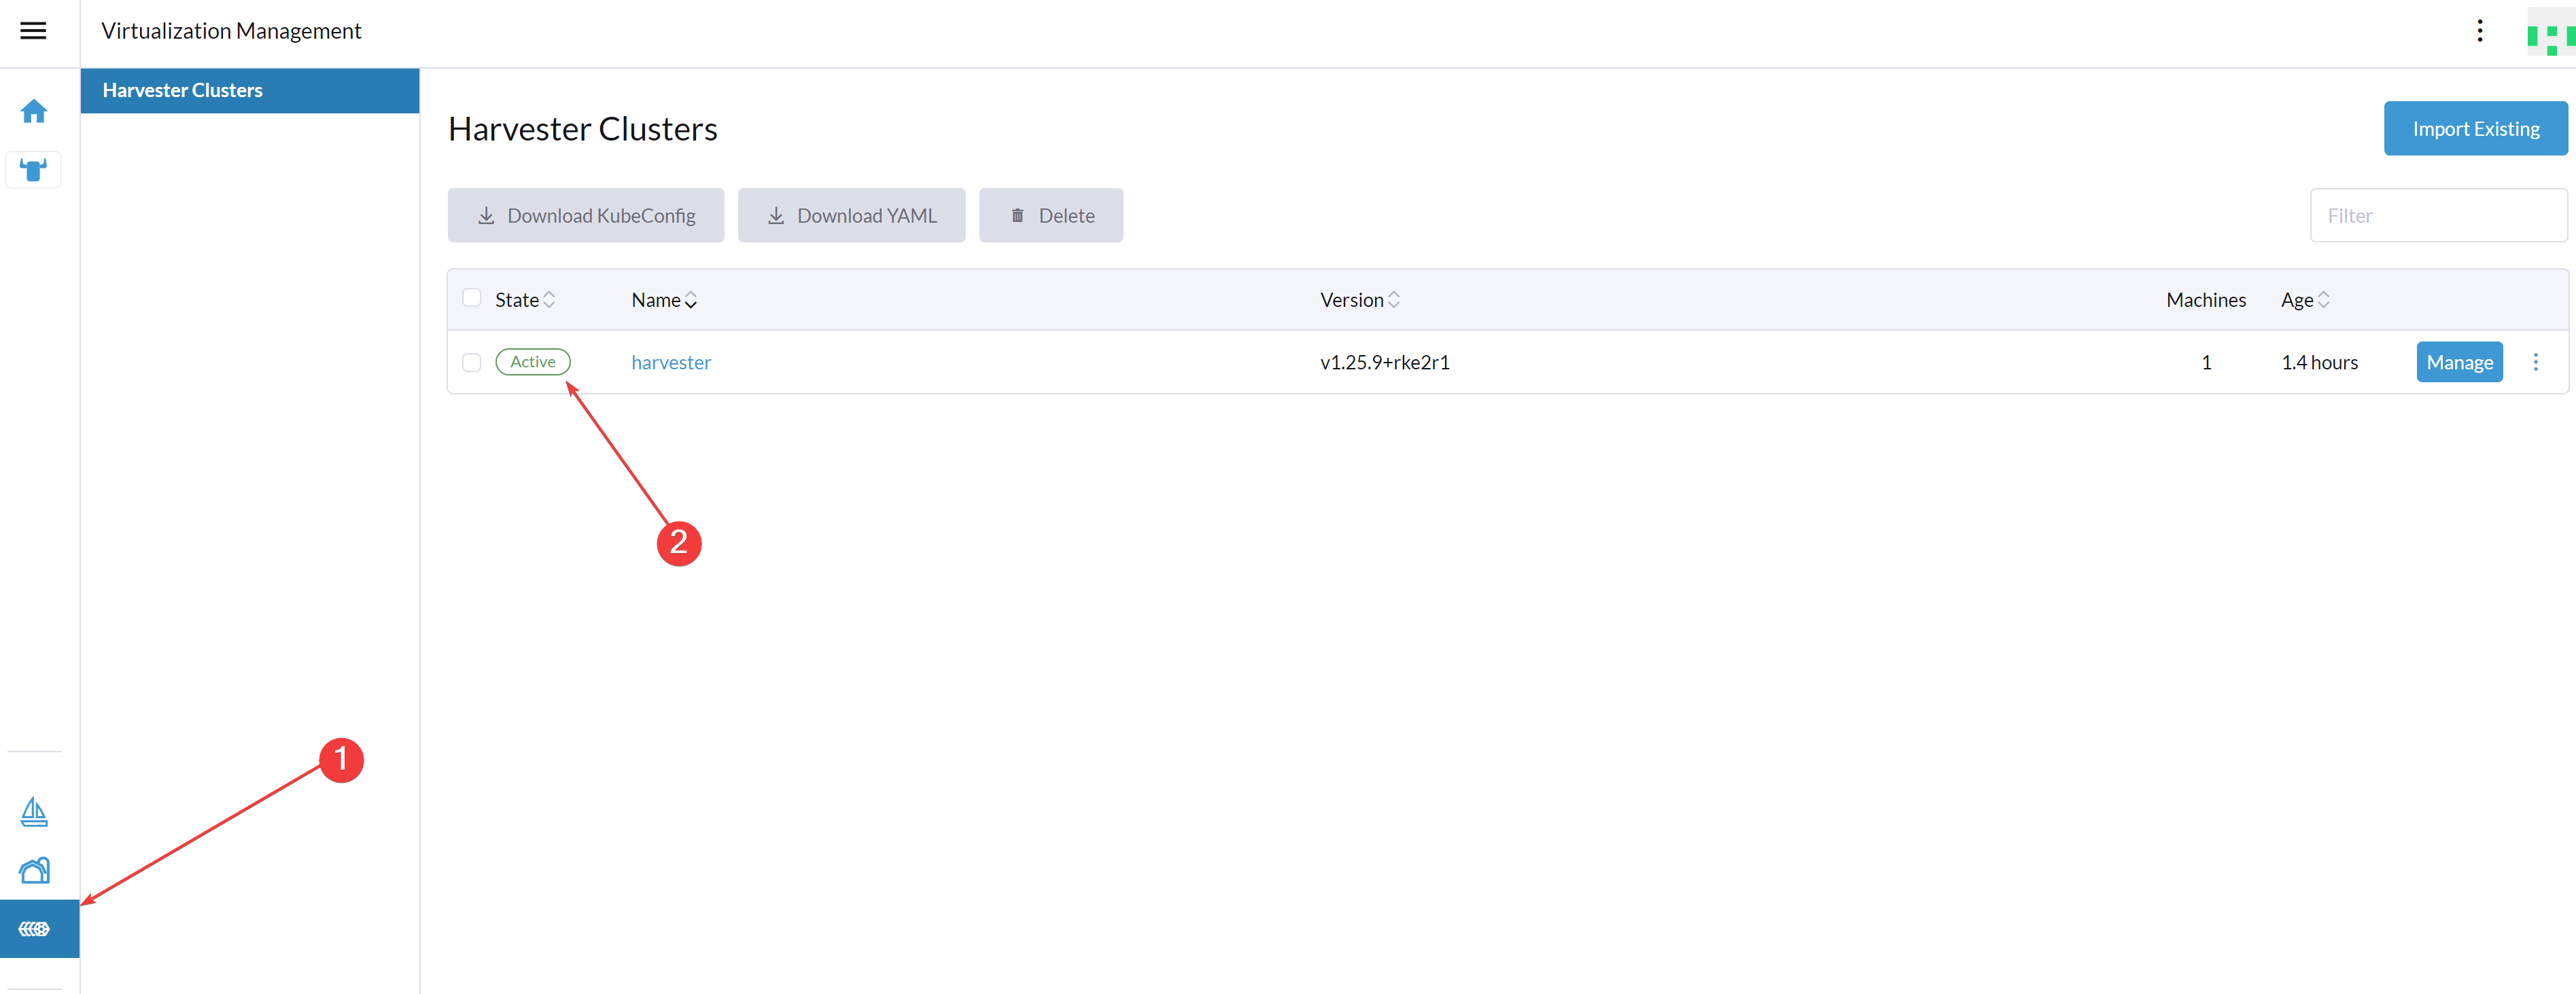Click the Machines column header
Image resolution: width=2576 pixels, height=994 pixels.
(2205, 299)
